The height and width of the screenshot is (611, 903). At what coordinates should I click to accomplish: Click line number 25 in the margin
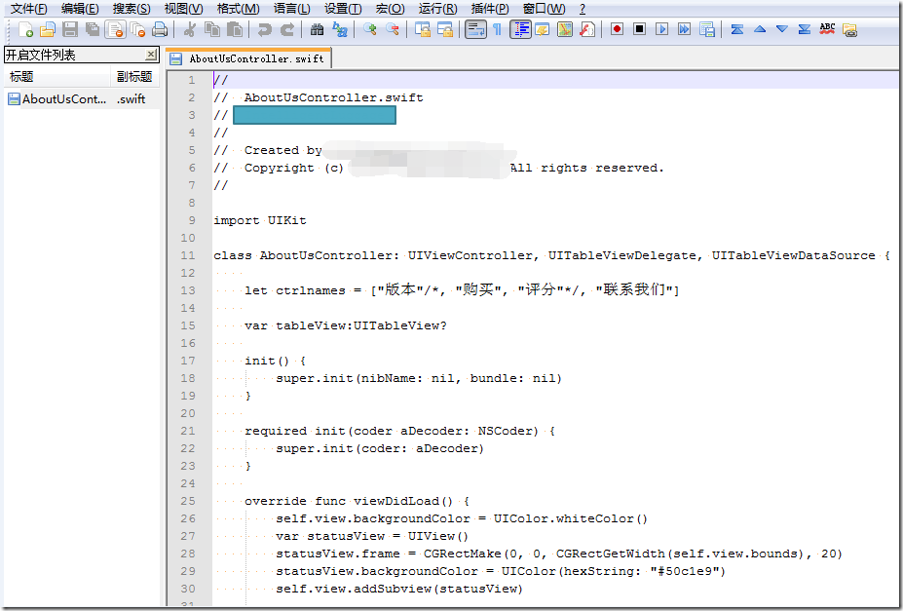tap(188, 501)
